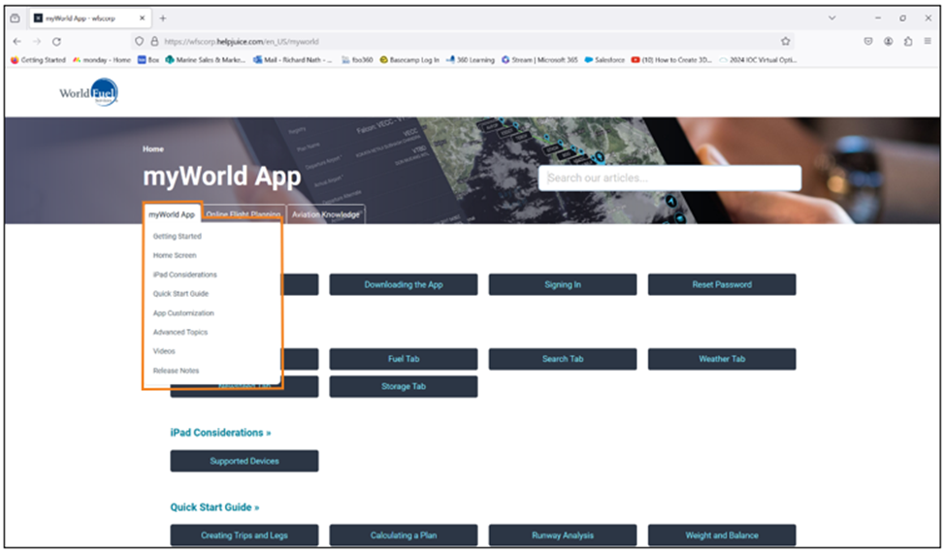Open the 360 Learning bookmark

(x=471, y=60)
